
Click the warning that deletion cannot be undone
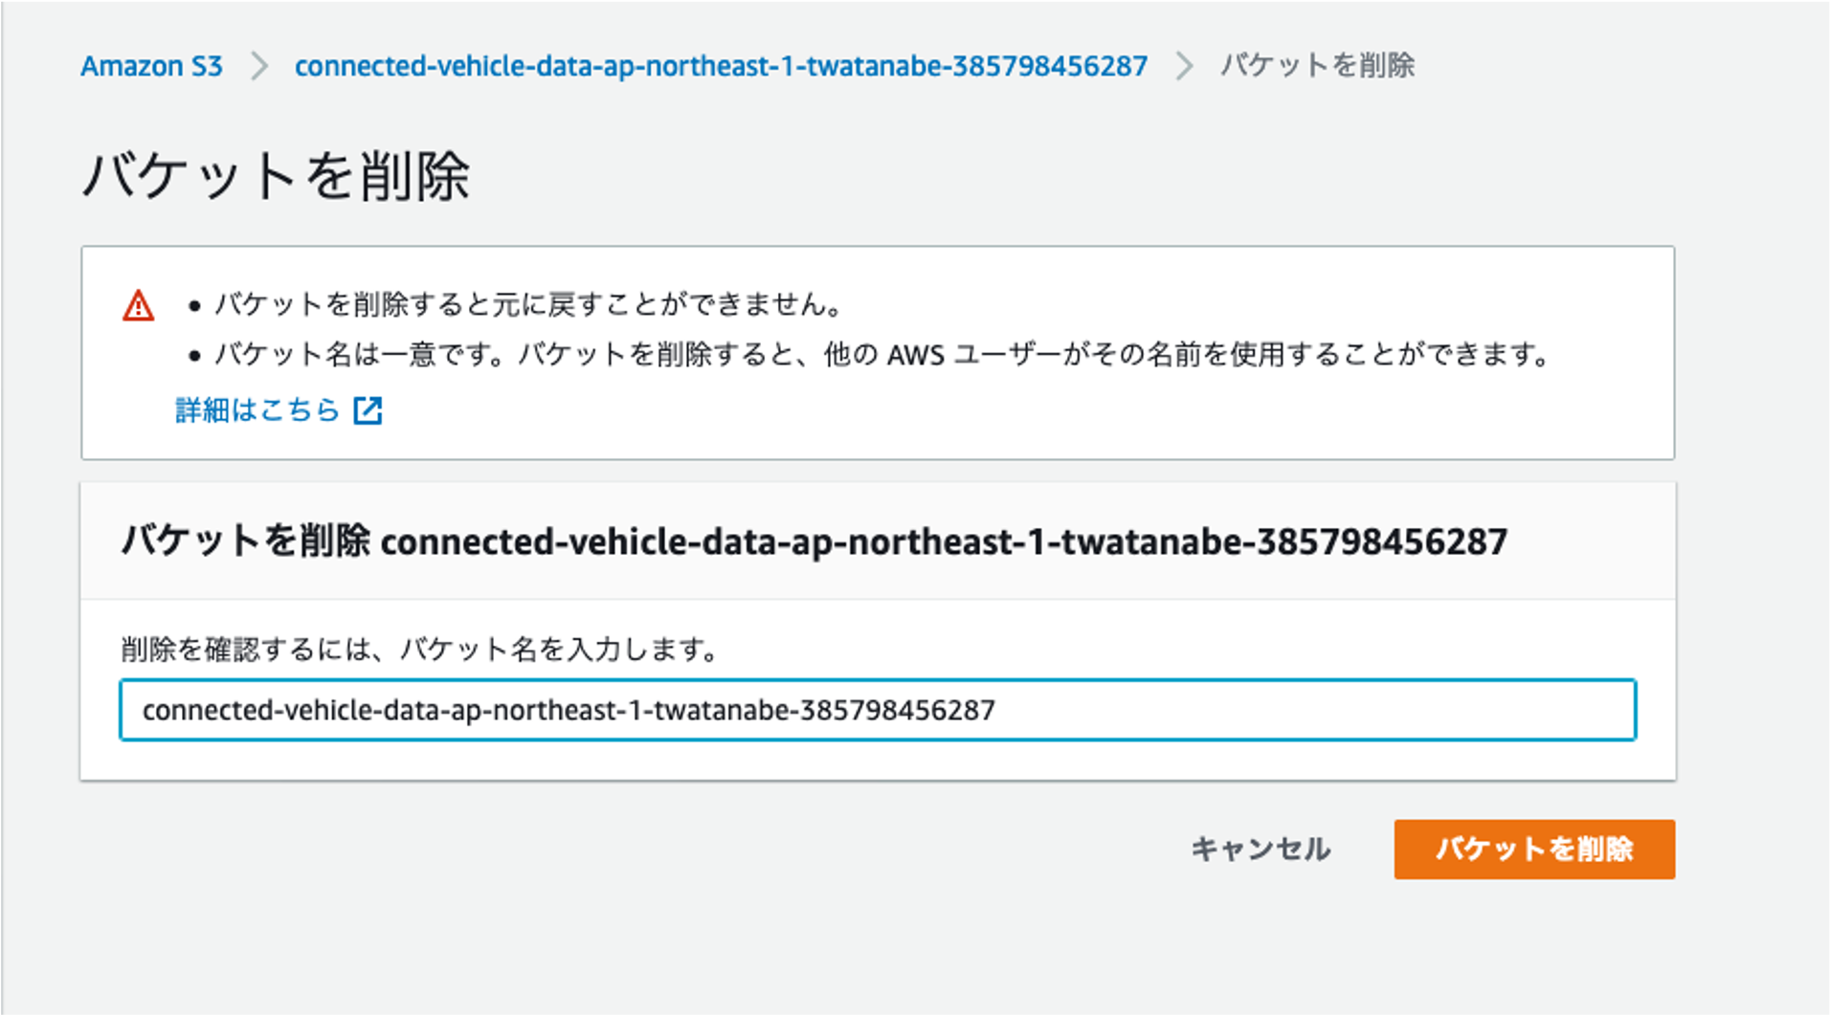[528, 304]
